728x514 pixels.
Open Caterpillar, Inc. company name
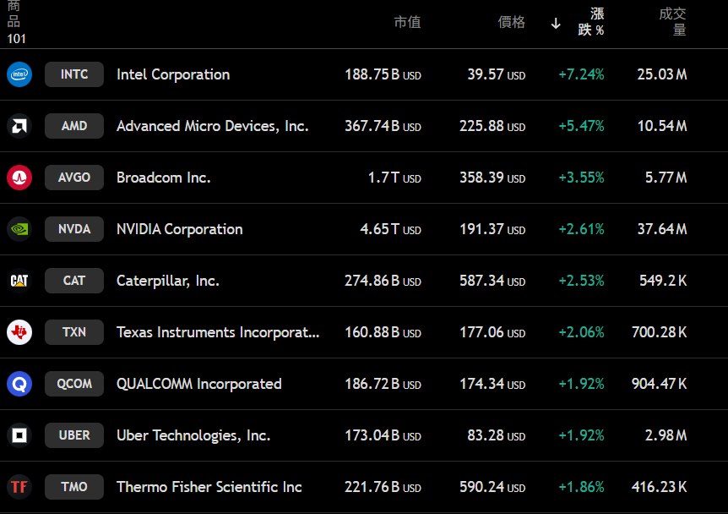coord(167,281)
